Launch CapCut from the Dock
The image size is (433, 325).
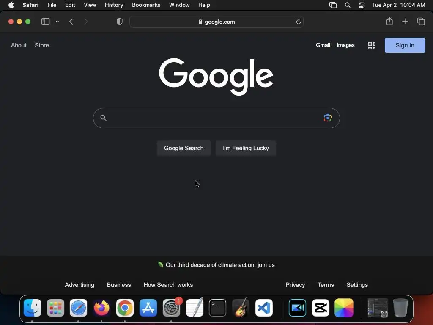(x=321, y=308)
